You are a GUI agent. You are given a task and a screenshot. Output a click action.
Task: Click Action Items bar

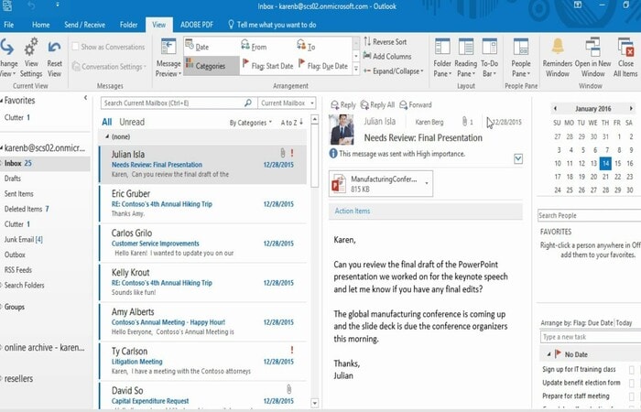[x=426, y=211]
